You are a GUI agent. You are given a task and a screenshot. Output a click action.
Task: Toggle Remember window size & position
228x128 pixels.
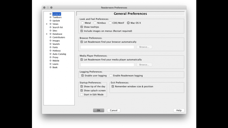coord(113,86)
